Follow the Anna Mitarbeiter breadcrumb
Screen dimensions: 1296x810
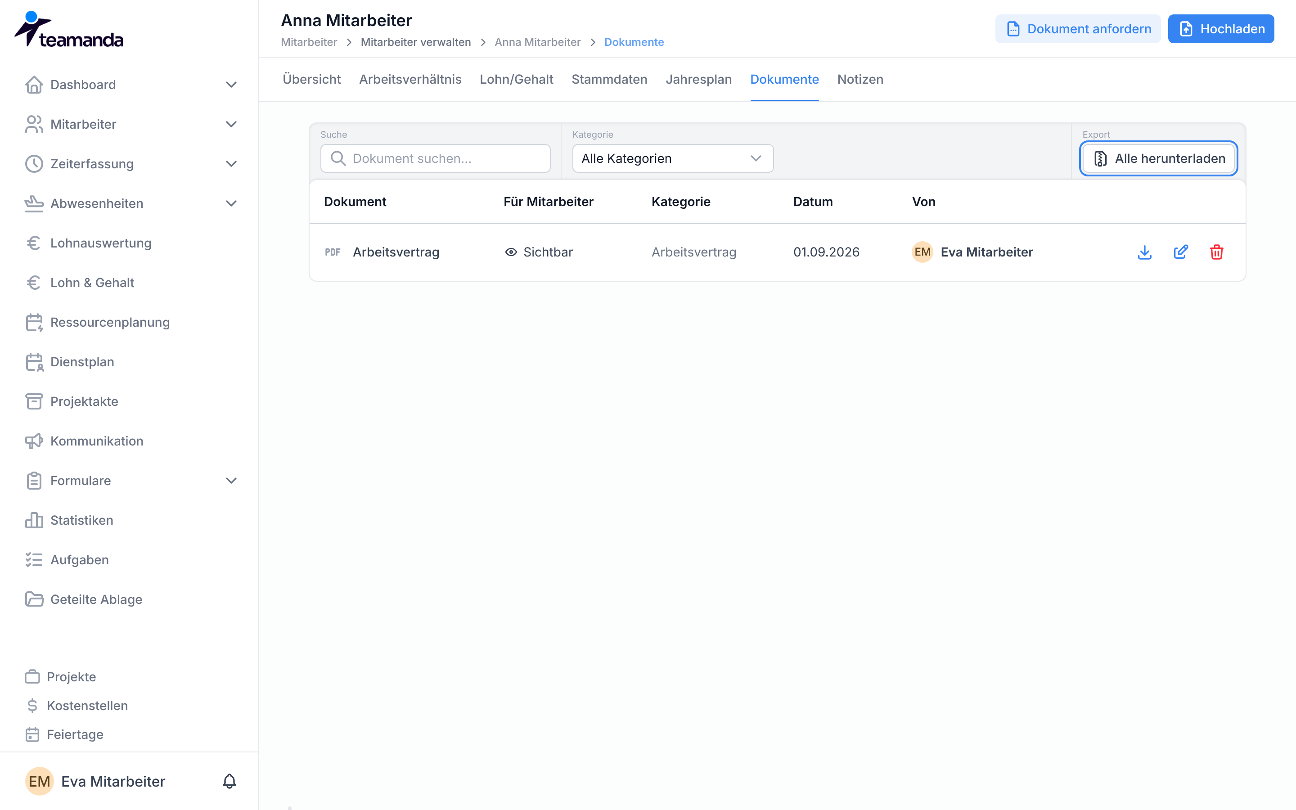point(537,42)
